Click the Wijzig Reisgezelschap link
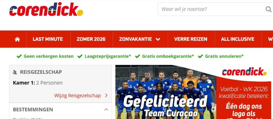 tap(78, 96)
